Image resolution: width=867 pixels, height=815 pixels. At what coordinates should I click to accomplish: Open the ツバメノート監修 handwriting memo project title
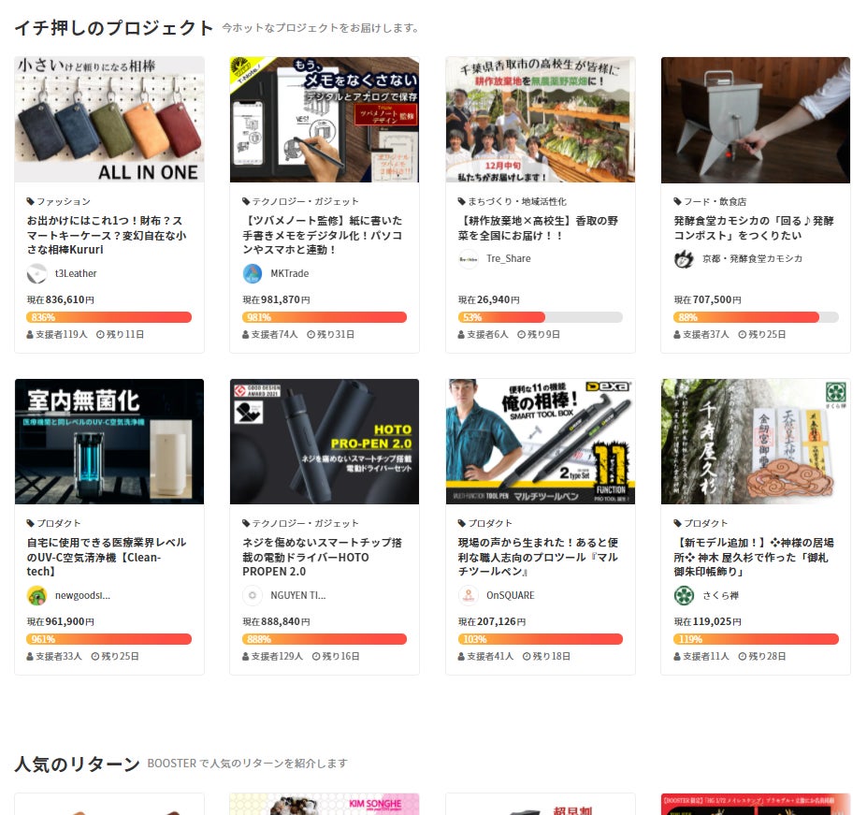click(x=323, y=235)
